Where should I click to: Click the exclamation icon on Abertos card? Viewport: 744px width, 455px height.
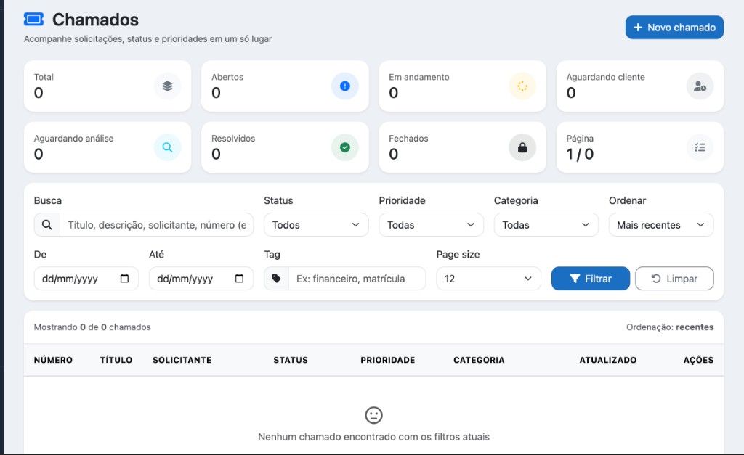click(x=345, y=86)
